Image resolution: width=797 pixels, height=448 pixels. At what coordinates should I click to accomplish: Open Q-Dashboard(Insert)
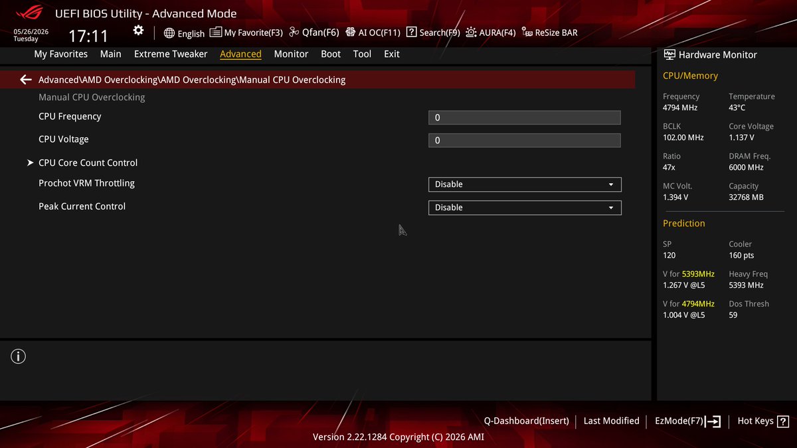point(526,421)
